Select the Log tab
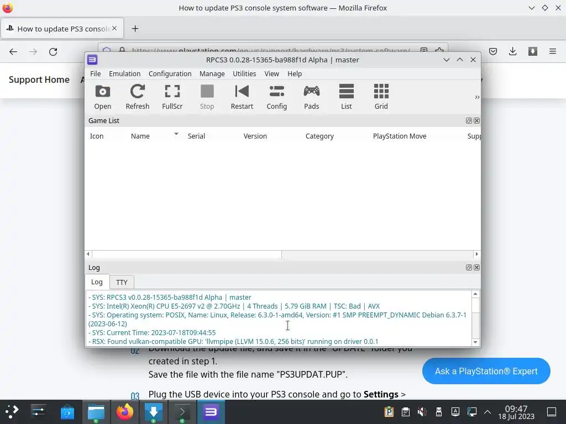This screenshot has width=566, height=424. [x=96, y=282]
